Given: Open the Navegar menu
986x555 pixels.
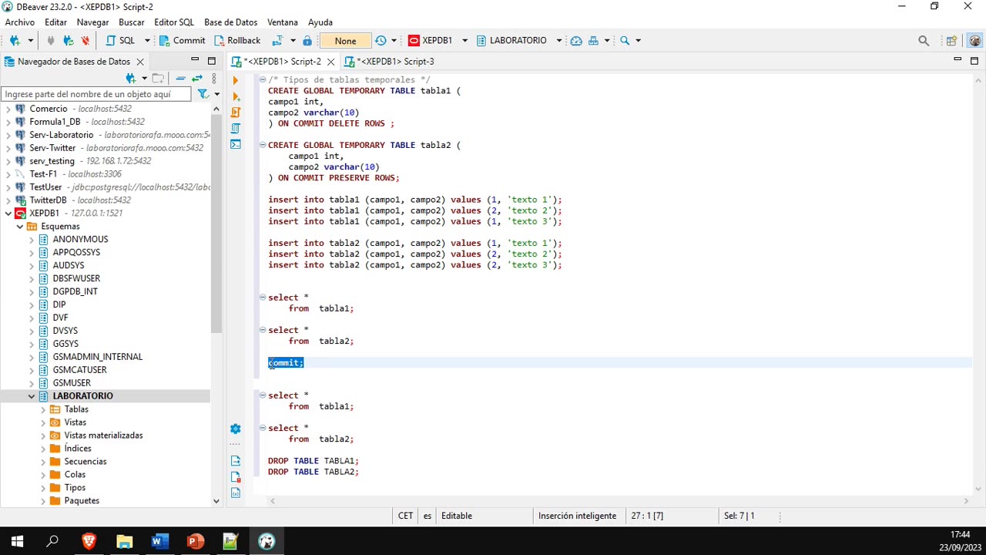Looking at the screenshot, I should click(92, 22).
